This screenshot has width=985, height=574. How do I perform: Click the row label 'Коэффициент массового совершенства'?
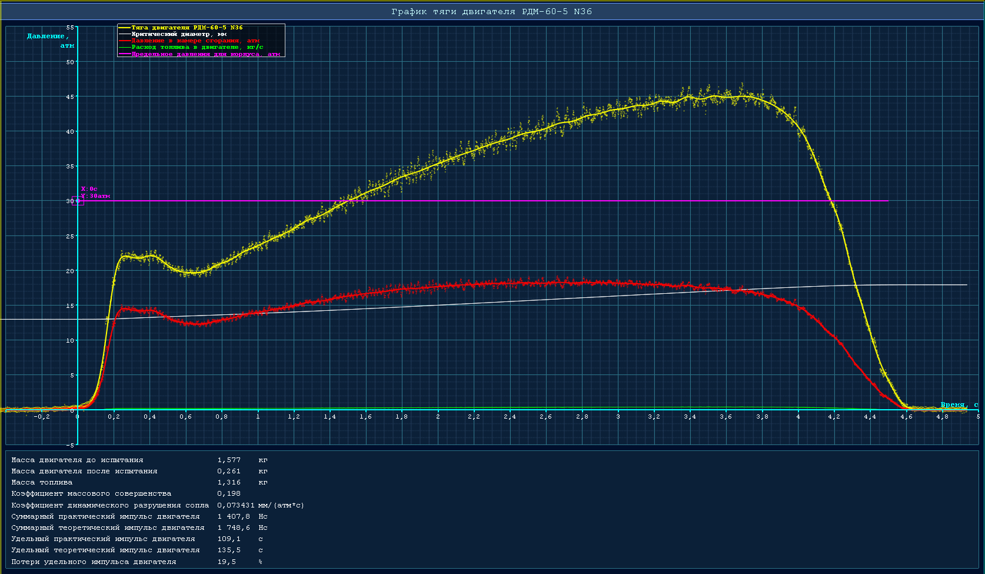click(x=91, y=493)
